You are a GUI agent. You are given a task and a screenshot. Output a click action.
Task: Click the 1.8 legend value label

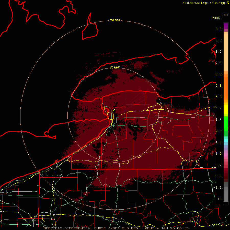pyautogui.click(x=218, y=142)
